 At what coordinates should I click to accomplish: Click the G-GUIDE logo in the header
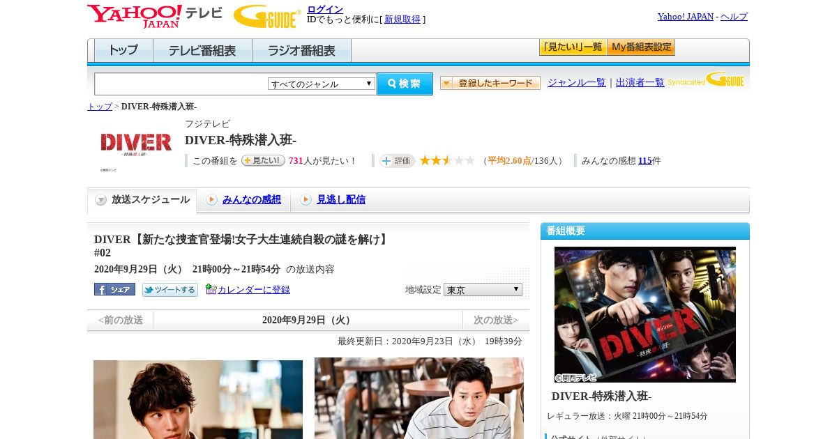pyautogui.click(x=267, y=16)
